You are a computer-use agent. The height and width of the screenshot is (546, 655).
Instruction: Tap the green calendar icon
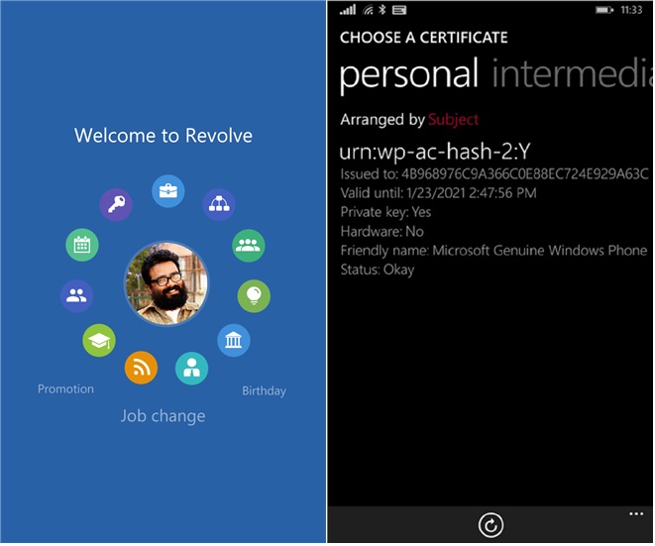tap(82, 245)
